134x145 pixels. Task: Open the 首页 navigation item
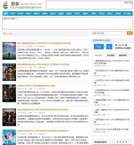click(5, 14)
